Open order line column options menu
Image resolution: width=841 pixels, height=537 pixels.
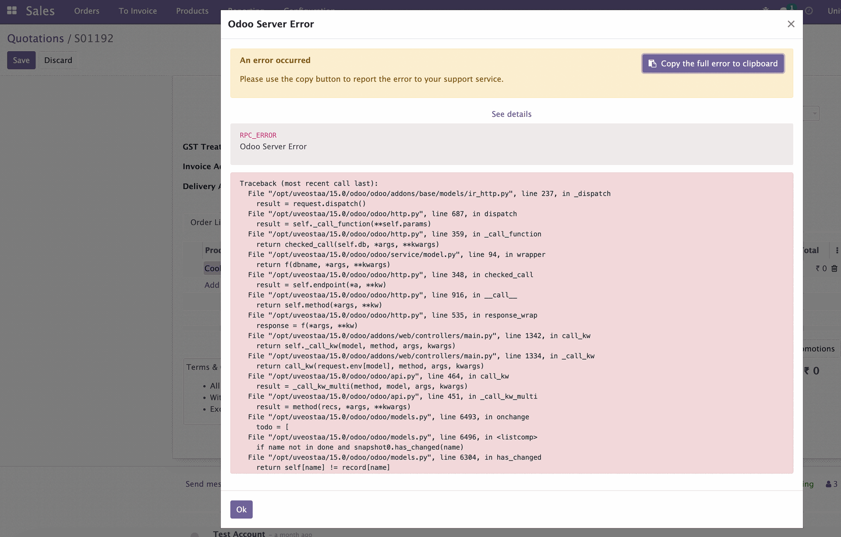(837, 250)
